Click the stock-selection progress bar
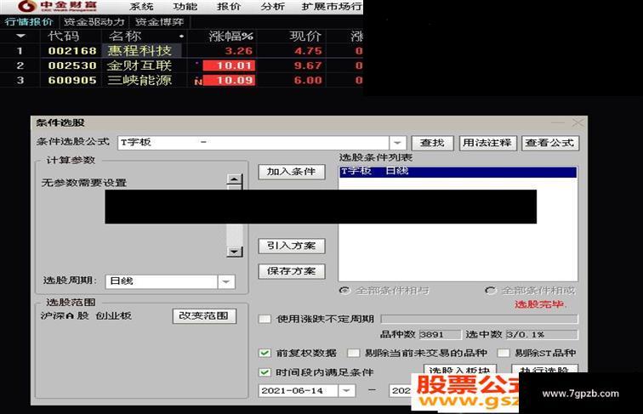The width and height of the screenshot is (643, 414). 480,319
